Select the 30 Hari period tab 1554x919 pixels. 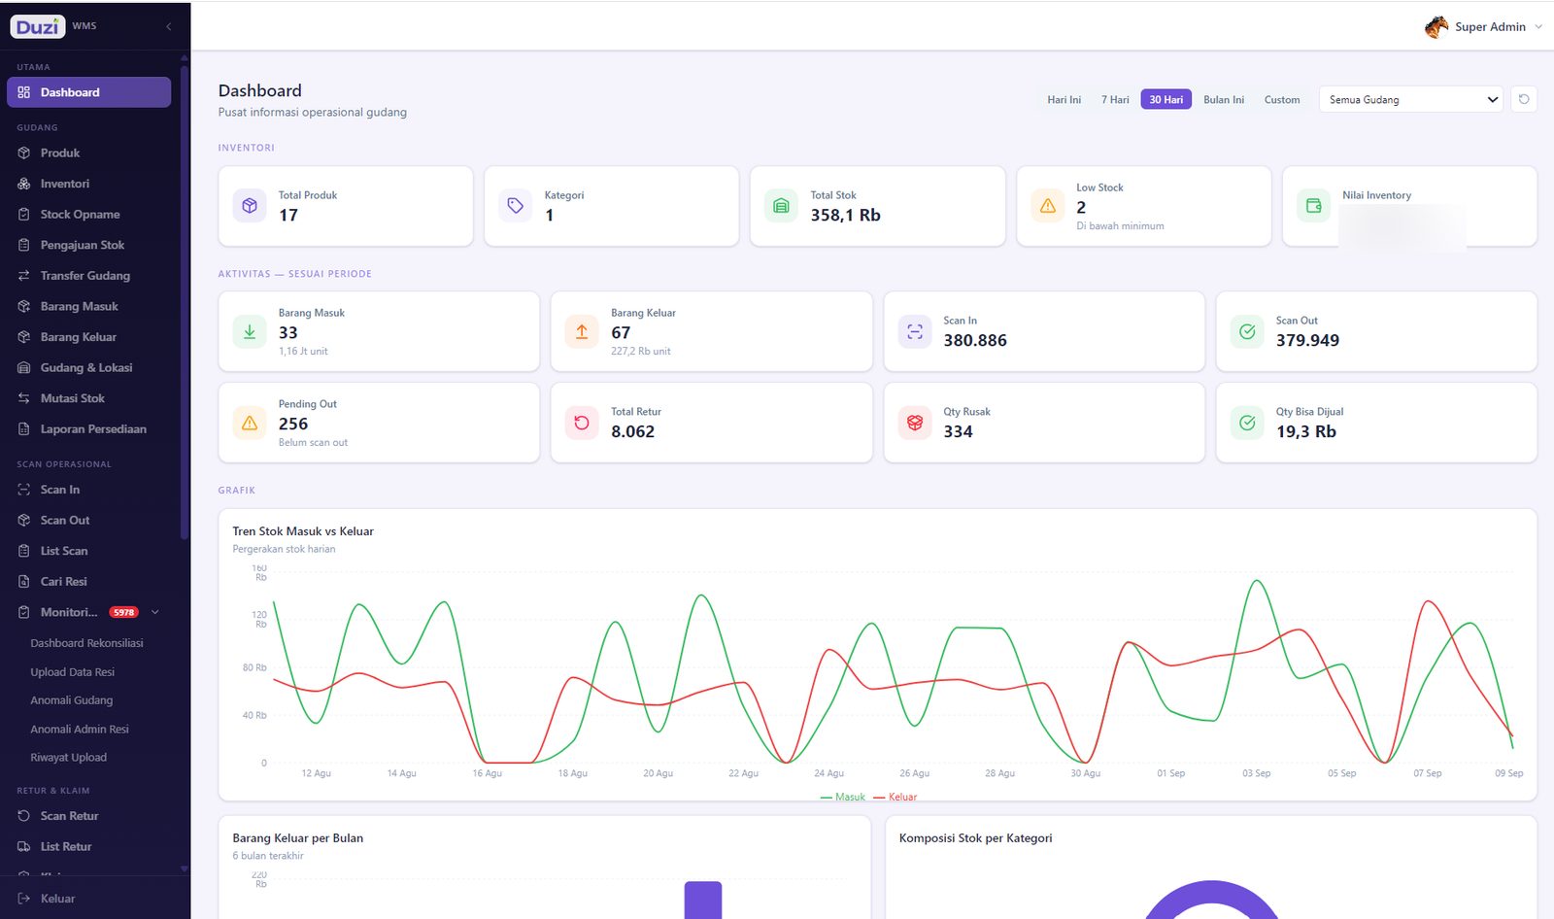(1166, 99)
